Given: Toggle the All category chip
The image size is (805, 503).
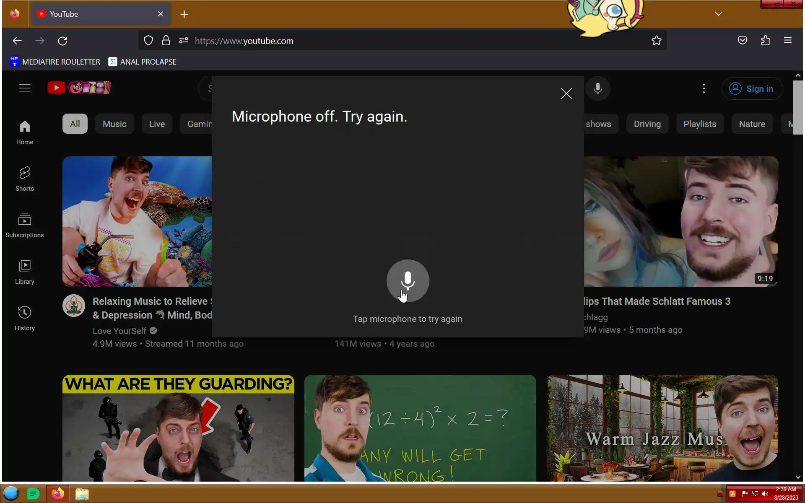Looking at the screenshot, I should click(x=75, y=124).
